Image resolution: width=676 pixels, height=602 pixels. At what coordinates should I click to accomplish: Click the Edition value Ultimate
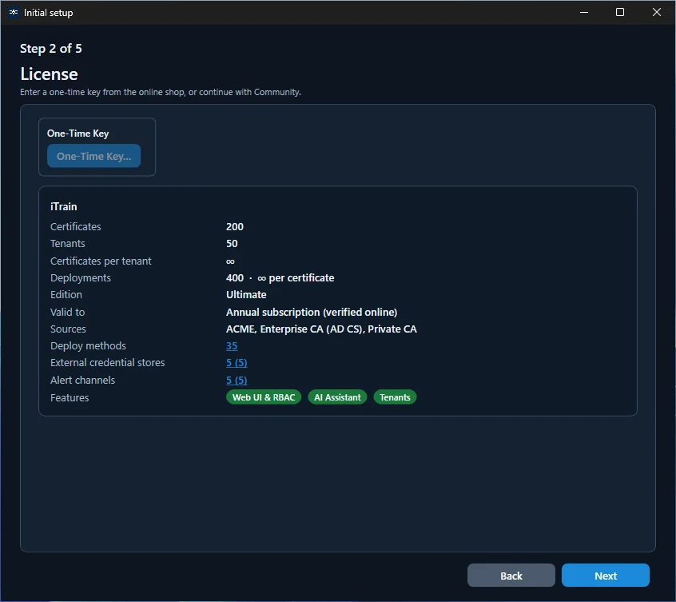click(246, 294)
